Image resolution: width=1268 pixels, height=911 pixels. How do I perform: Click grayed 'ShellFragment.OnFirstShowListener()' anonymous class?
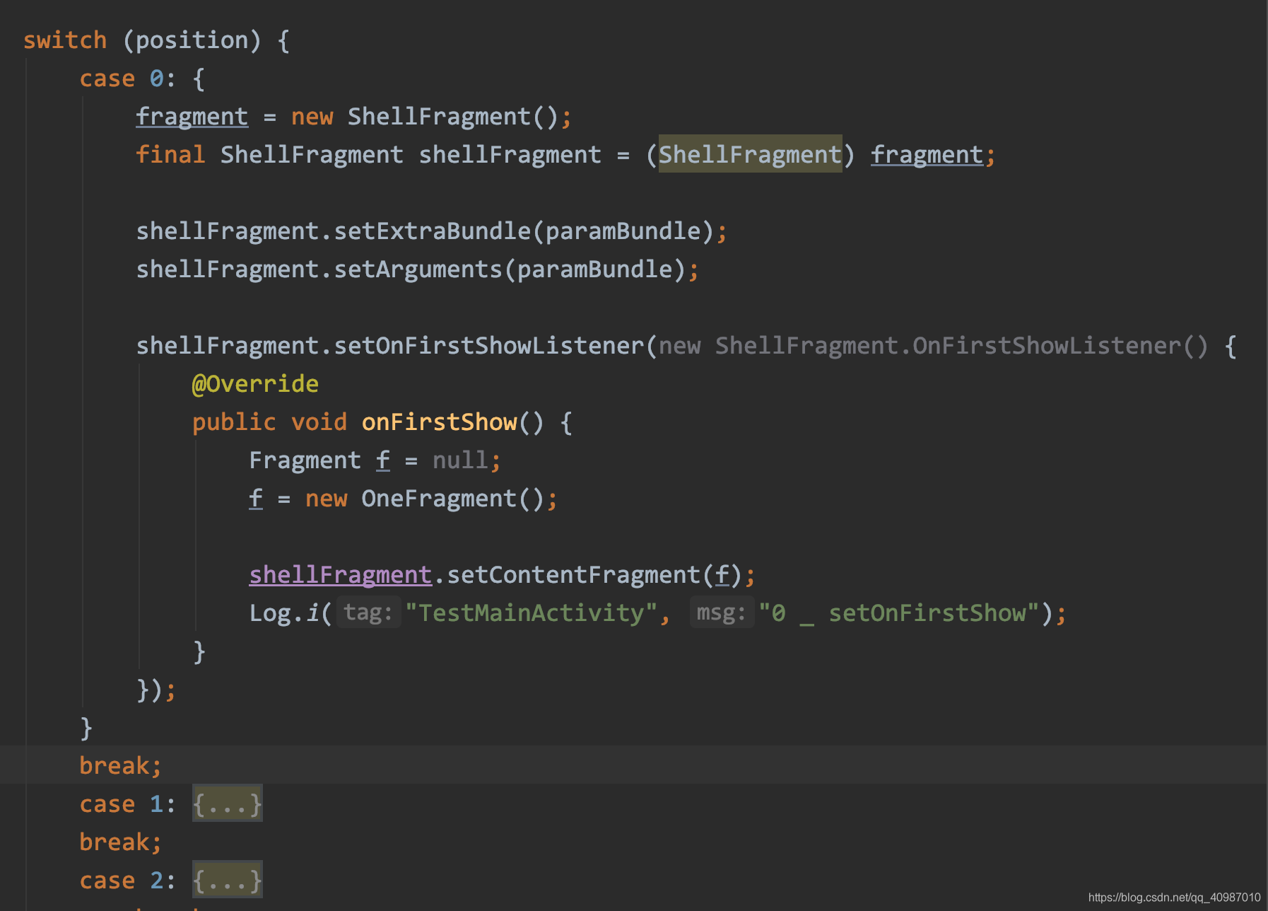click(962, 345)
